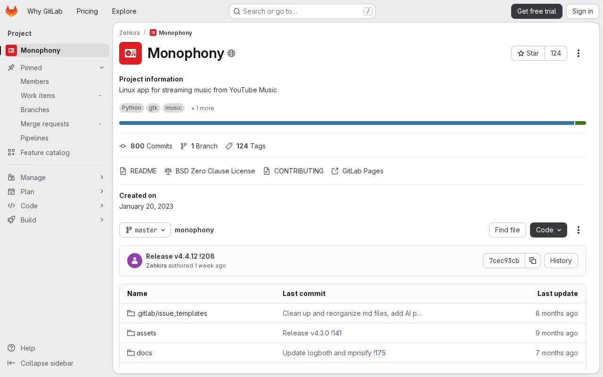Screen dimensions: 603x377
Task: Click the public visibility globe icon
Action: tap(231, 53)
